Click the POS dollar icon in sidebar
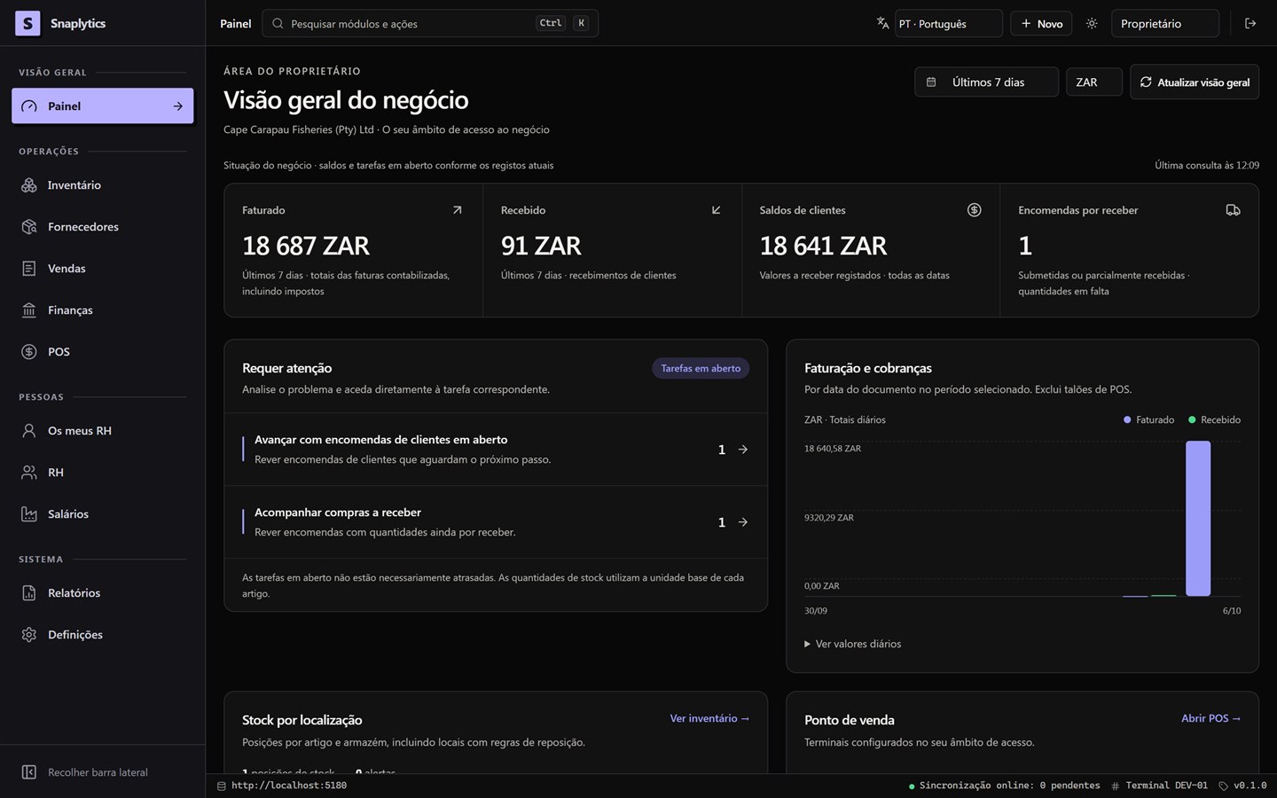Screen dimensions: 1277x798 click(x=29, y=352)
